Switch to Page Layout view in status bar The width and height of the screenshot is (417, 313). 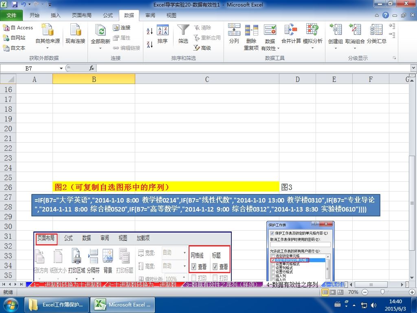tap(333, 292)
